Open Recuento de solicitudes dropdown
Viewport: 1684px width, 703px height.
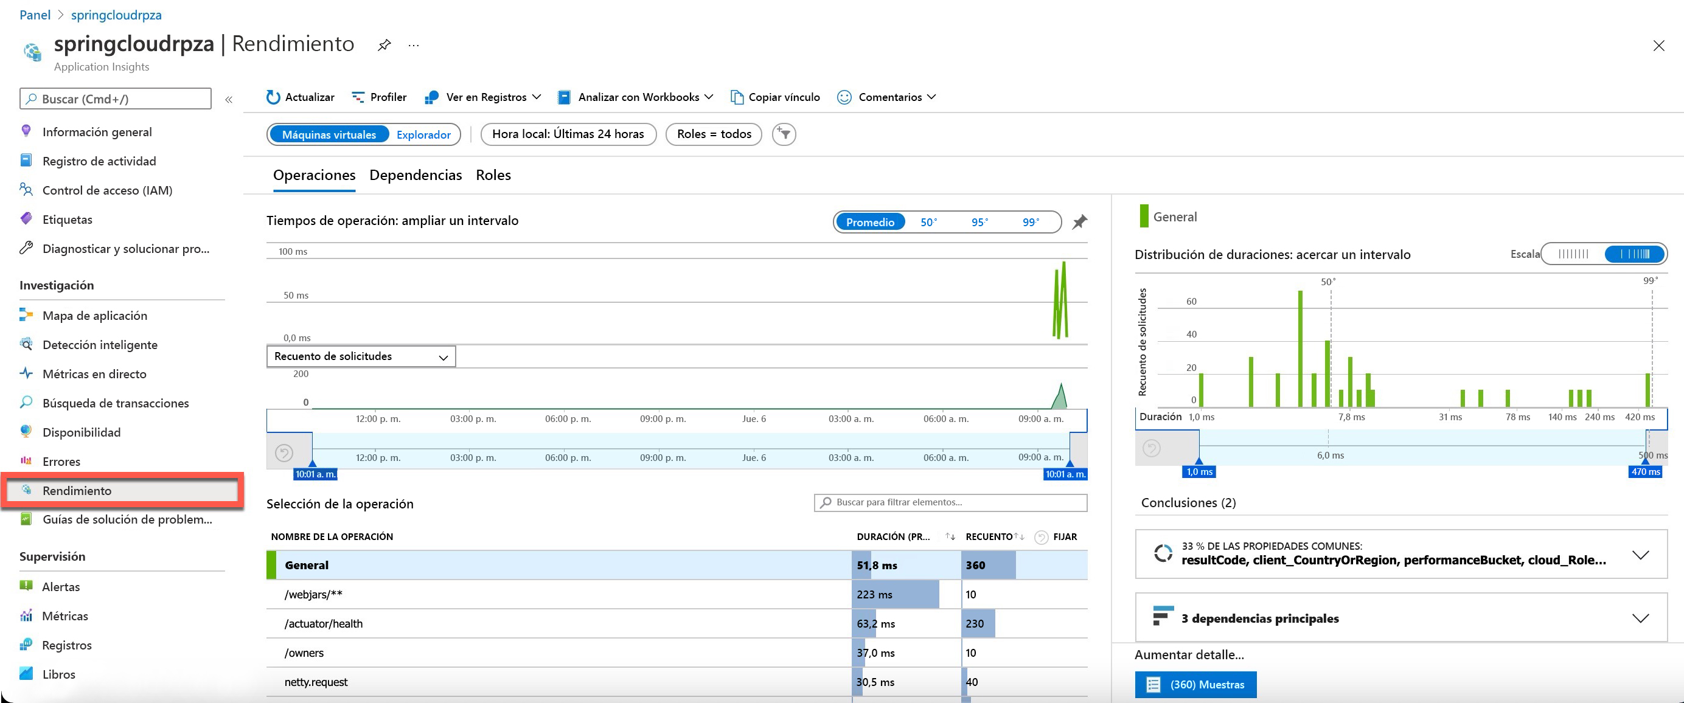pos(361,357)
